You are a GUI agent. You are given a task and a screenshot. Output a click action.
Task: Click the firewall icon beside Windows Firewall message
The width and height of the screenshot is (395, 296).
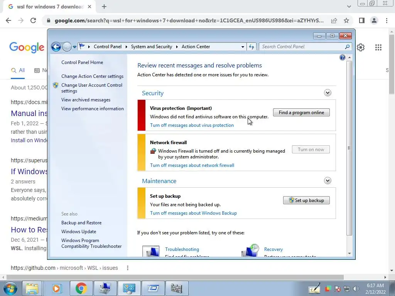[x=153, y=151]
